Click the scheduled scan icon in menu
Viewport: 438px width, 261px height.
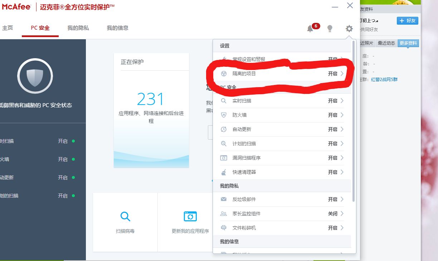coord(224,144)
